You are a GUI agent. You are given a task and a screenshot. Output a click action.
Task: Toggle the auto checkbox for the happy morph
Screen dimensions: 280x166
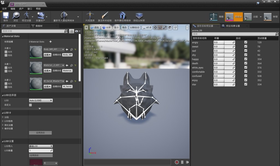click(x=246, y=59)
